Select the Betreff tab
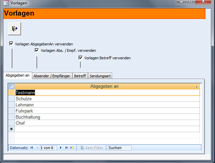 coord(80,76)
